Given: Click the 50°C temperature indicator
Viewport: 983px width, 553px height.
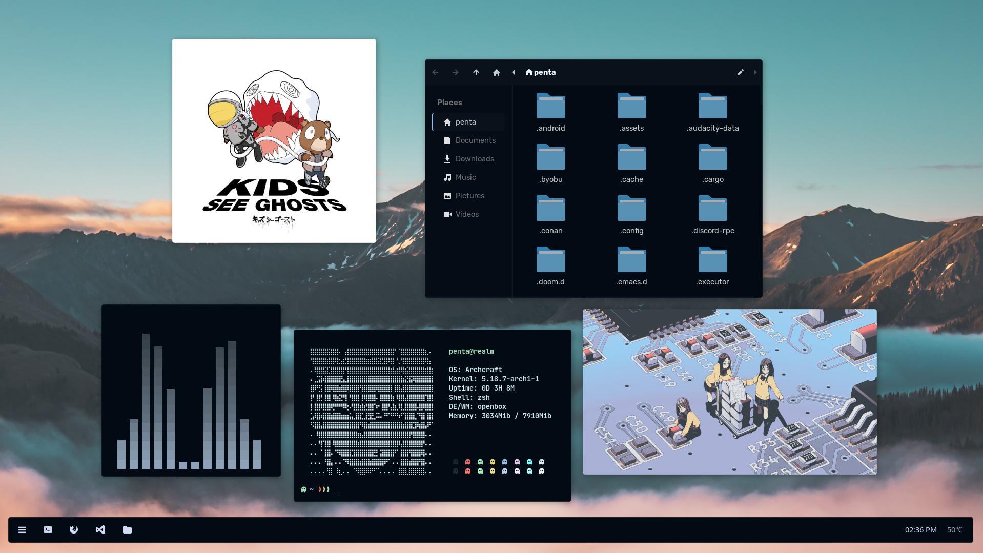Looking at the screenshot, I should point(955,530).
